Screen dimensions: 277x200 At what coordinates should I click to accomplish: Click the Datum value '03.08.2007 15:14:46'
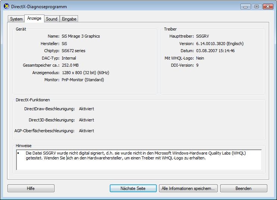pos(215,51)
